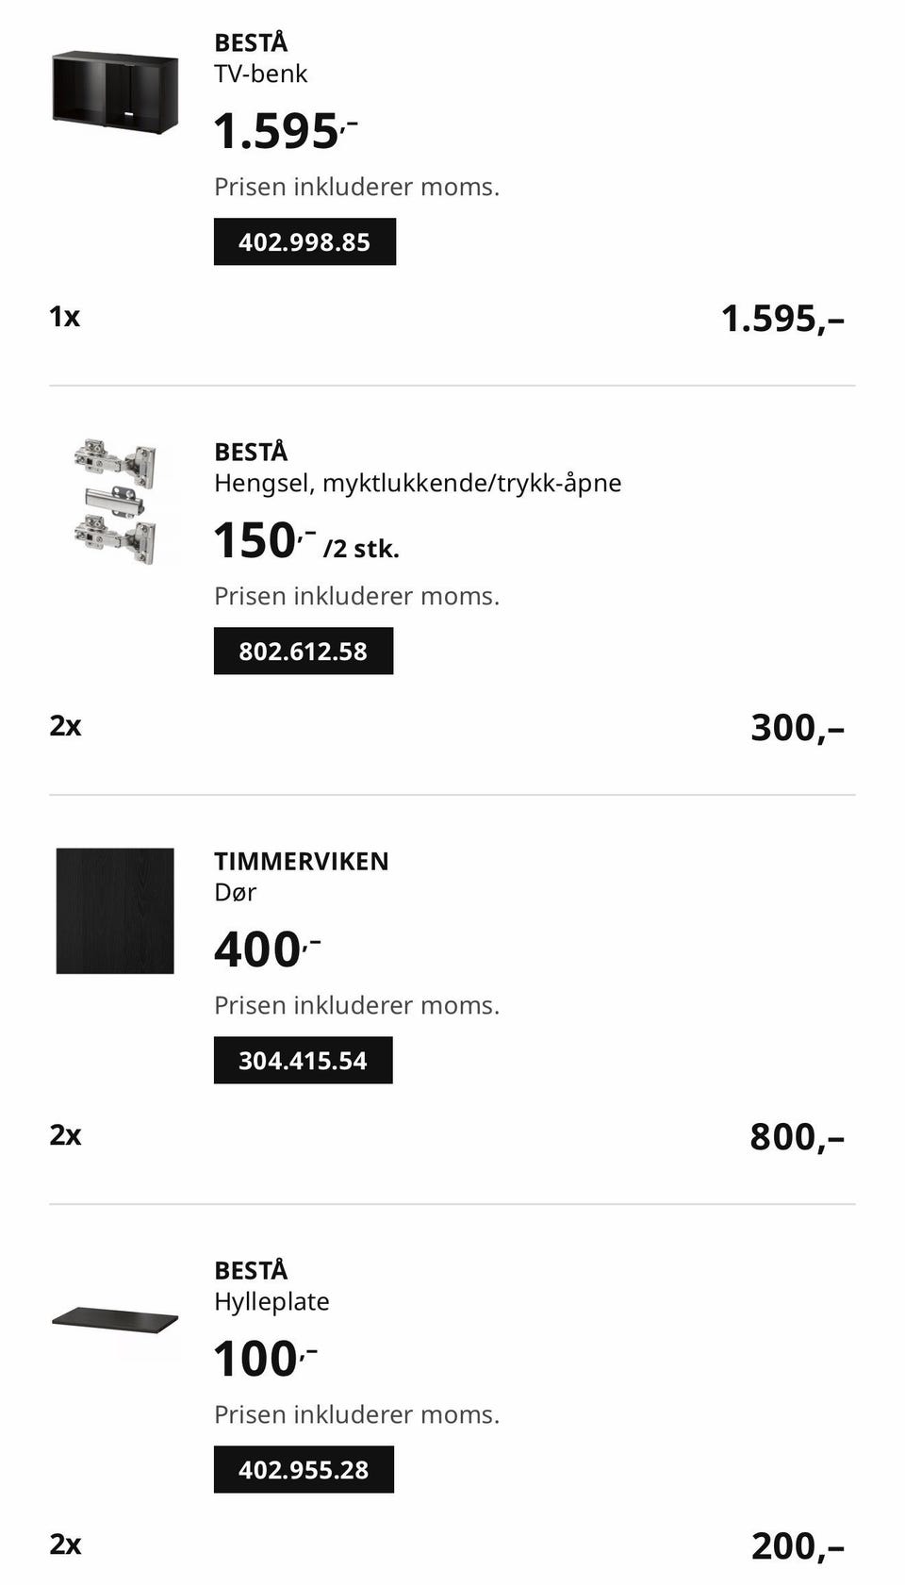Click article number 402.998.85
Image resolution: width=905 pixels, height=1585 pixels.
point(304,242)
